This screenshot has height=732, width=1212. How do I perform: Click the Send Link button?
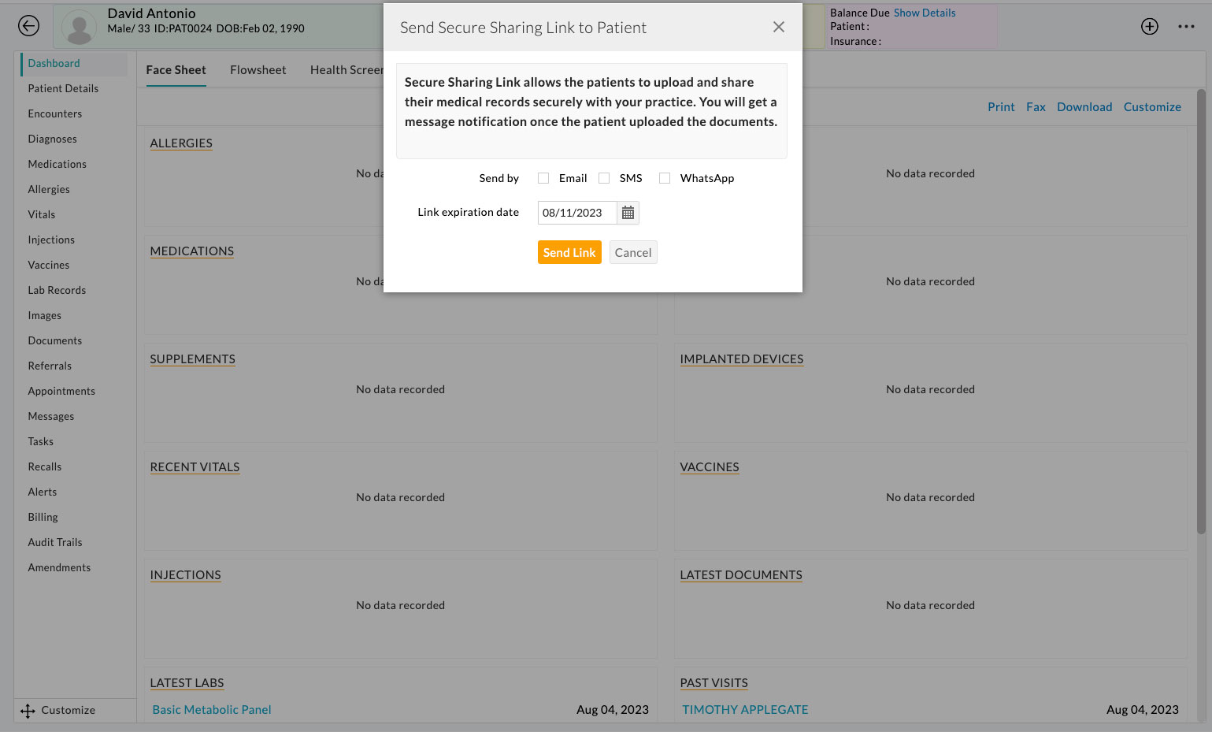pyautogui.click(x=569, y=252)
